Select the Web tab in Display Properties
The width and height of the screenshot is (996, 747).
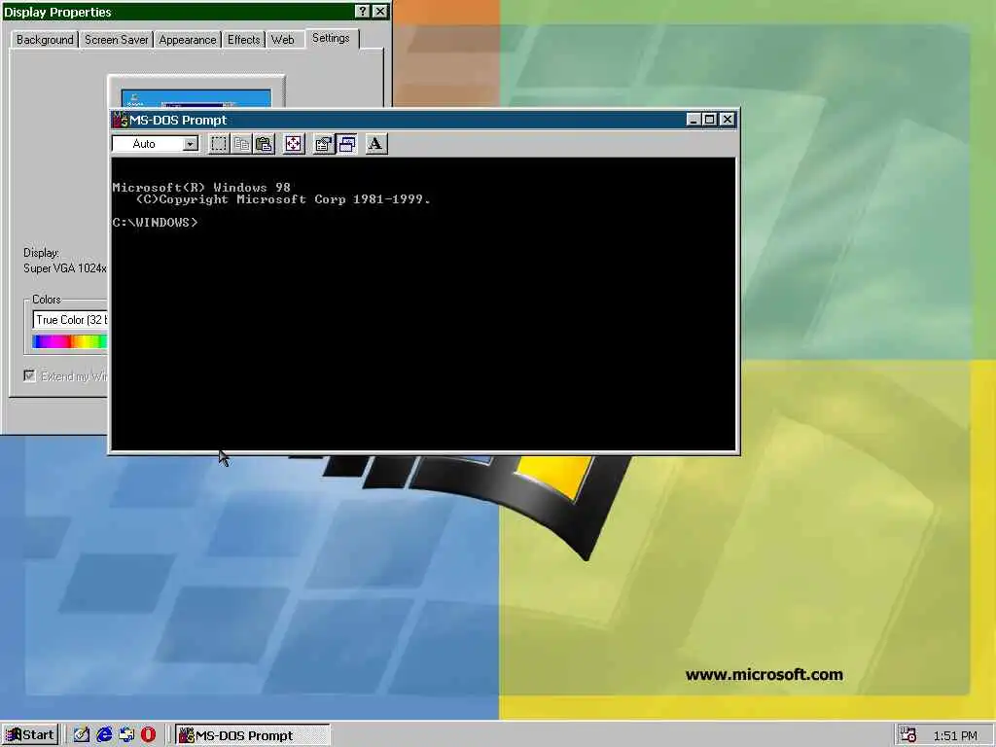pos(283,39)
